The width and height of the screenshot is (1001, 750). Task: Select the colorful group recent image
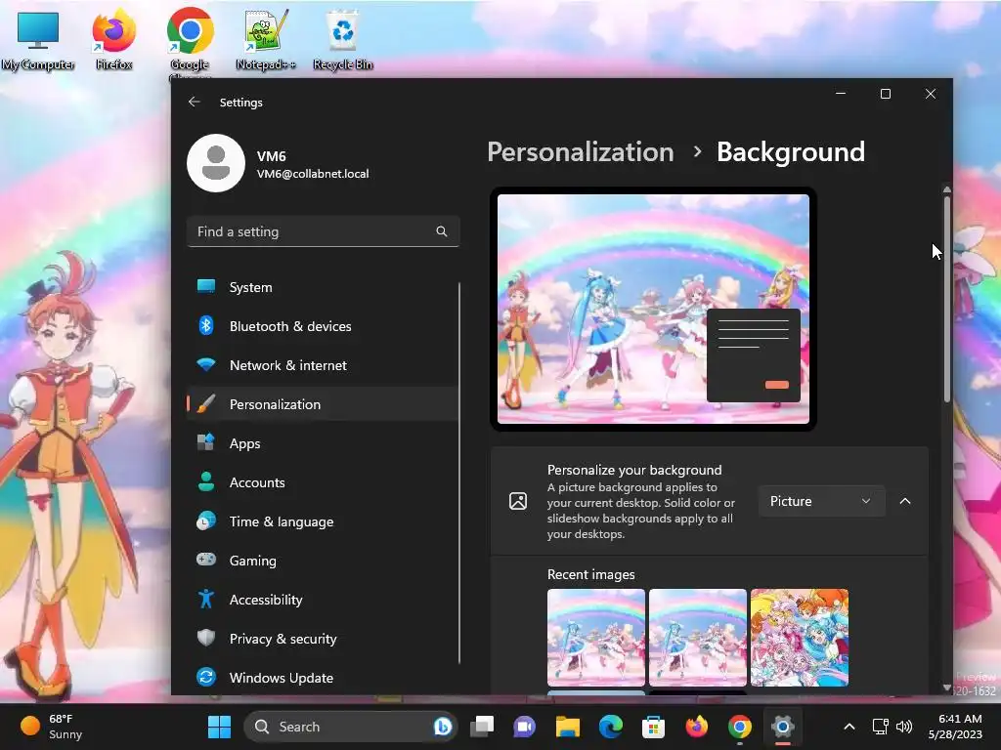coord(800,638)
